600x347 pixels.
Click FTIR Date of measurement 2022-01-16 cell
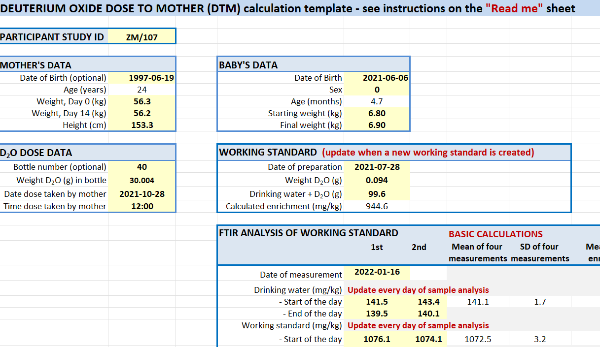pos(377,272)
